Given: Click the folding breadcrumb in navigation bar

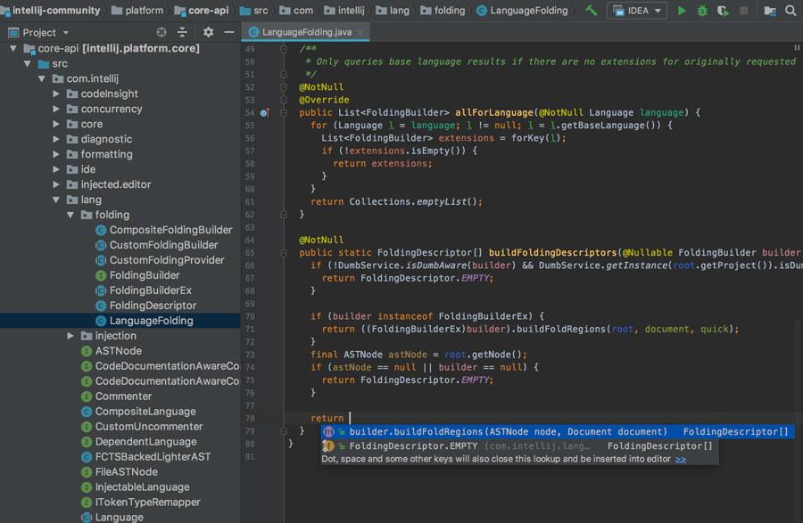Looking at the screenshot, I should coord(443,10).
